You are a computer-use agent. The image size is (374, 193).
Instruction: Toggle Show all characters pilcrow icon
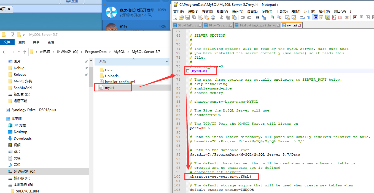[308, 17]
